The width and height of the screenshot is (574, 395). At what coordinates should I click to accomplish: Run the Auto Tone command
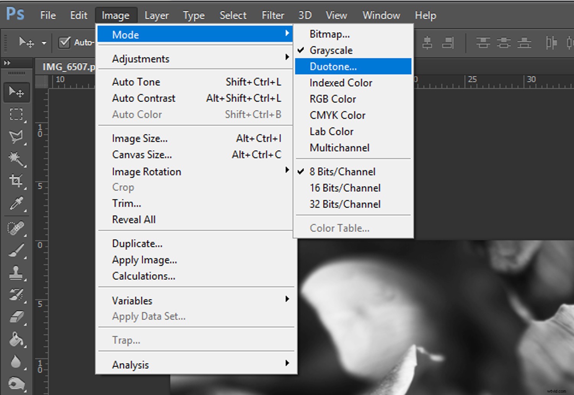click(x=136, y=81)
